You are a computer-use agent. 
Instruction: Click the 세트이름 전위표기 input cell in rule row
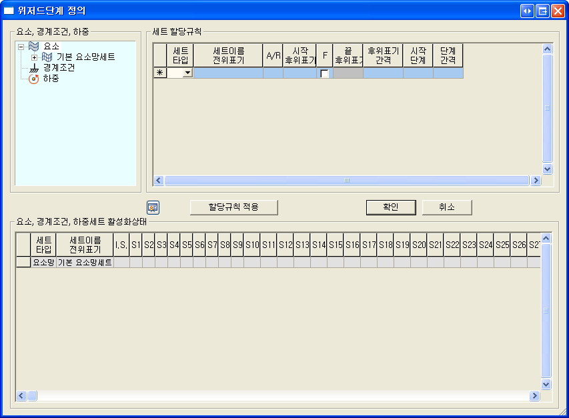pos(228,73)
